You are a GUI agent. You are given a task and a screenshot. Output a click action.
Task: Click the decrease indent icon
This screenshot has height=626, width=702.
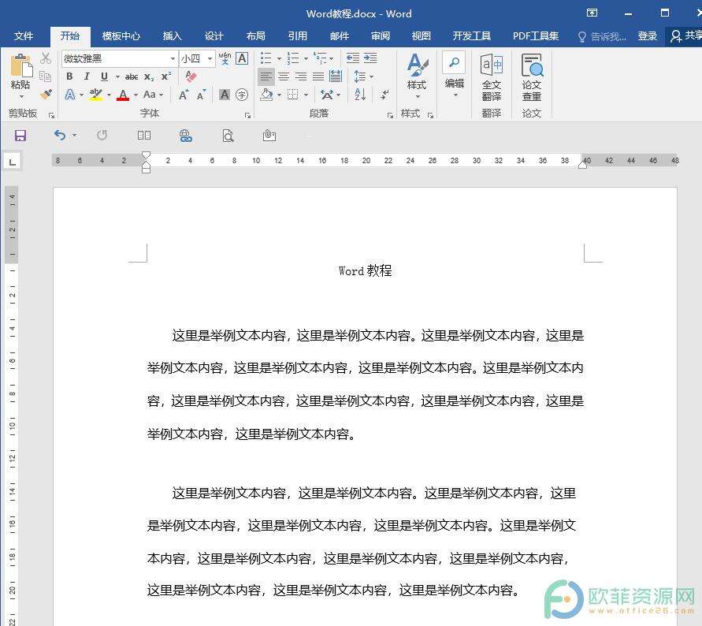(353, 58)
